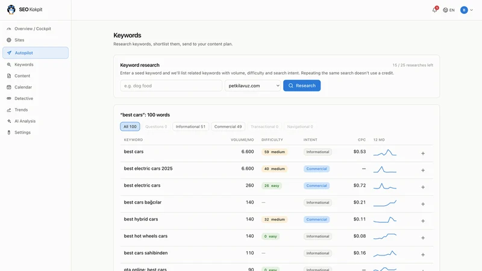Open AI Analysis in sidebar
Image resolution: width=482 pixels, height=271 pixels.
click(x=36, y=121)
